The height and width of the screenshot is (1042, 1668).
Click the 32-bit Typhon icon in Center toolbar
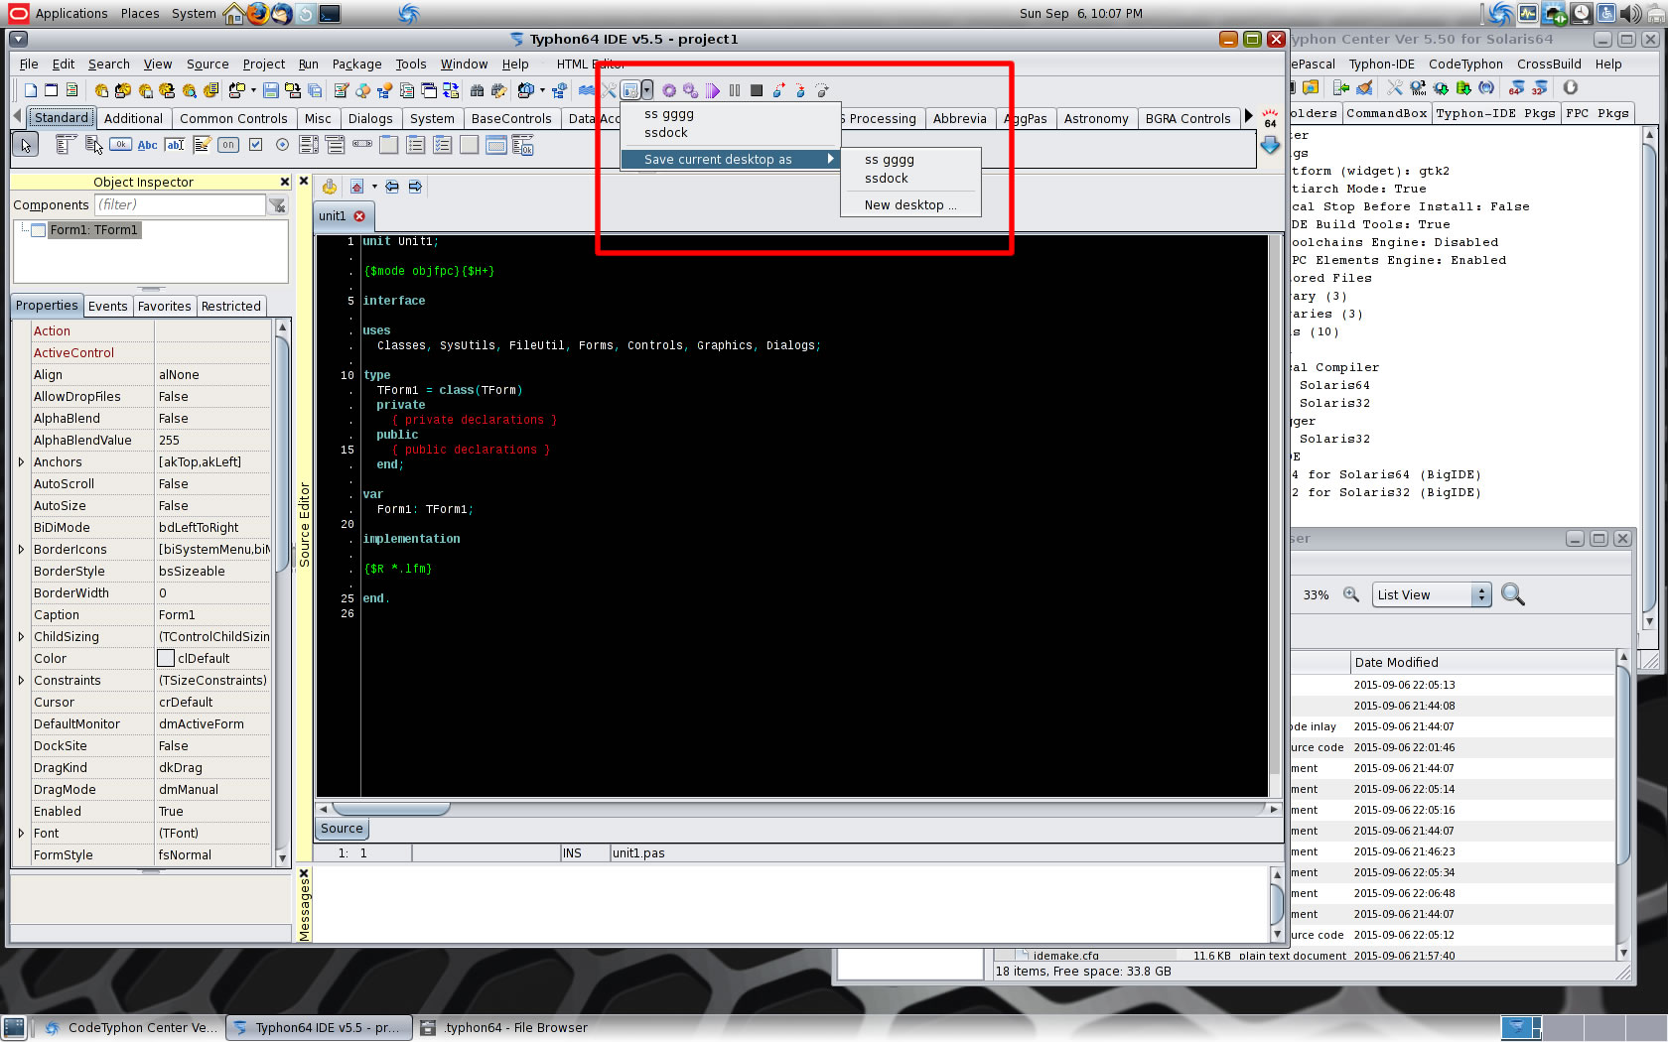point(1539,87)
